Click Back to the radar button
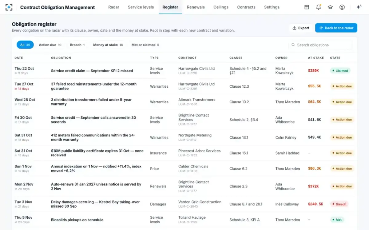 pos(336,28)
